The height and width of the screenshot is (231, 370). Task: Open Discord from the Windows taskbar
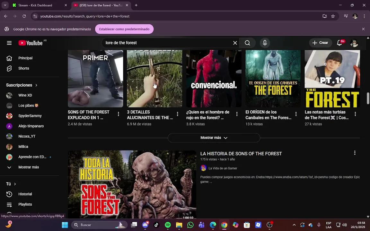(145, 225)
